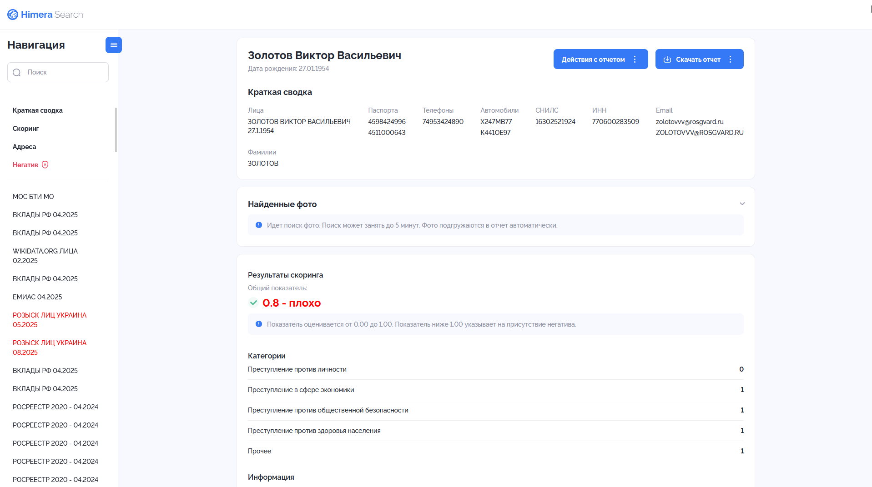Click the 0.8 - плохо score value
The height and width of the screenshot is (487, 872).
click(292, 303)
